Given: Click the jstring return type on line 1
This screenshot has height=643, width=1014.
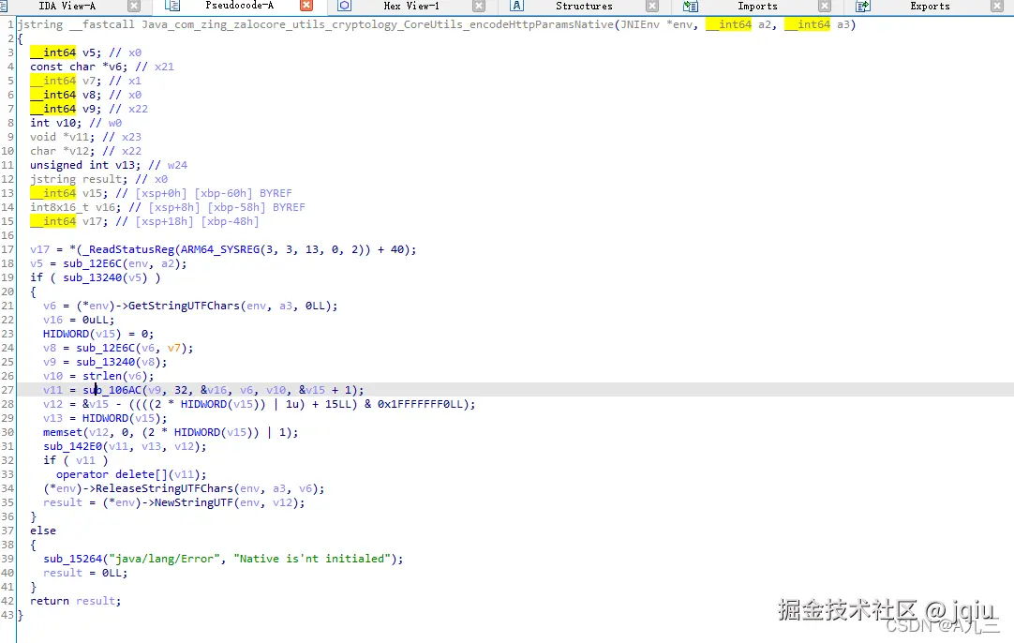Looking at the screenshot, I should click(x=40, y=24).
